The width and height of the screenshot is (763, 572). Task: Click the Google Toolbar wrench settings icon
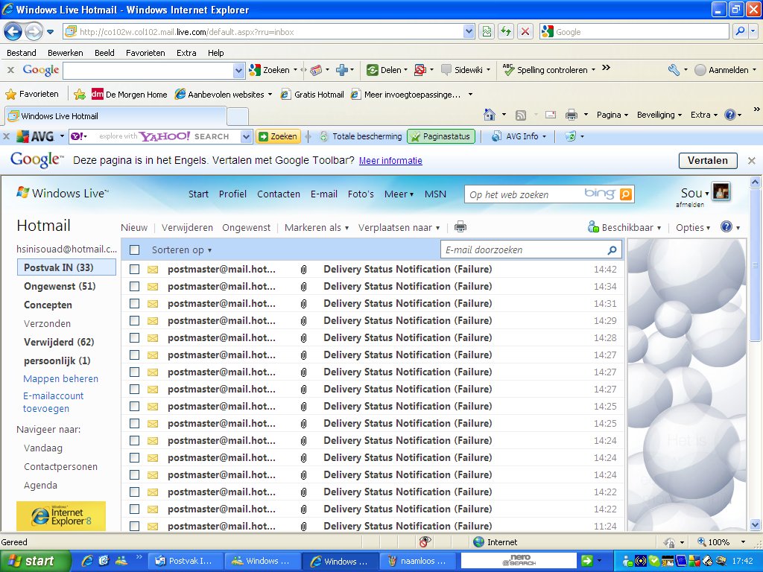point(674,70)
